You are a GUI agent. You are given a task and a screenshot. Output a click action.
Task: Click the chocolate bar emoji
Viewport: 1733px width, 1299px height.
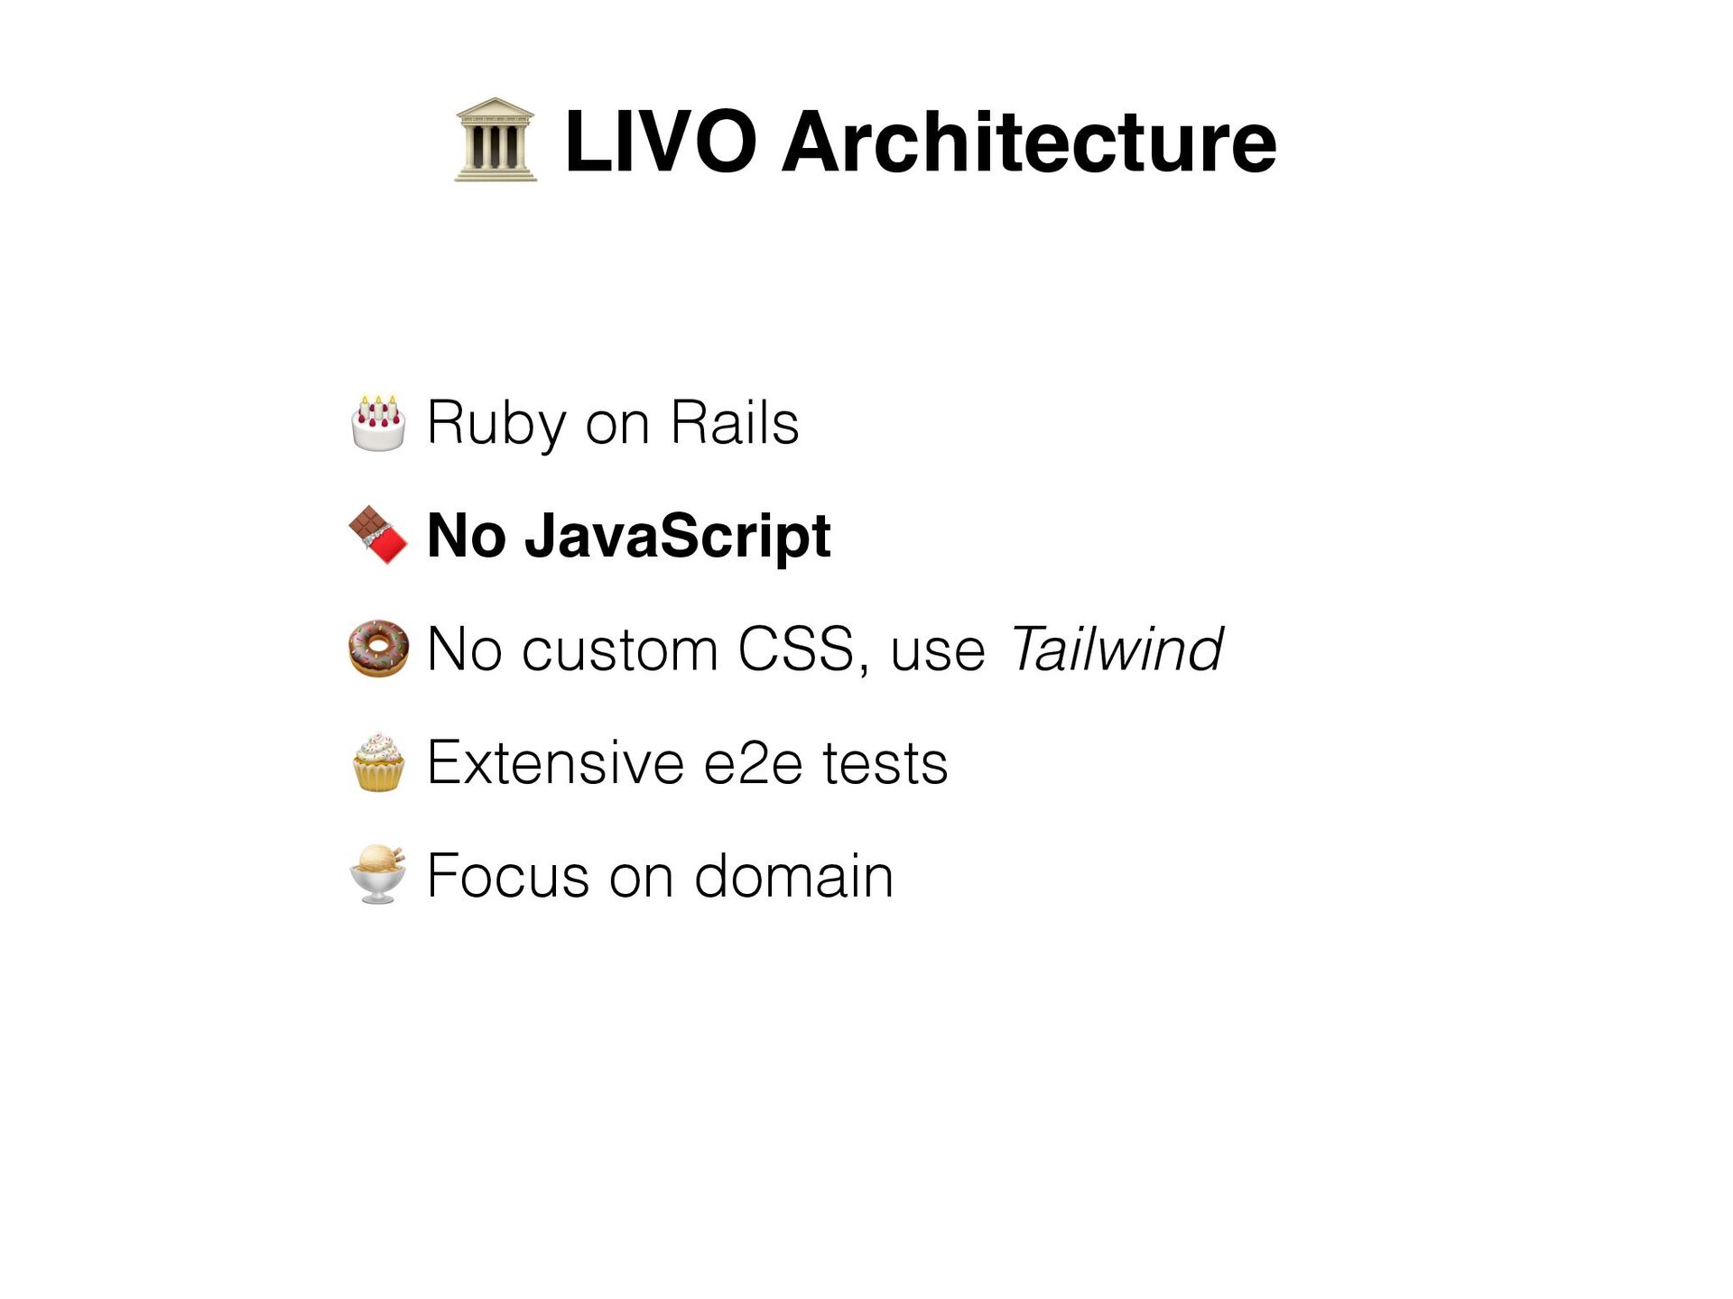click(x=378, y=535)
